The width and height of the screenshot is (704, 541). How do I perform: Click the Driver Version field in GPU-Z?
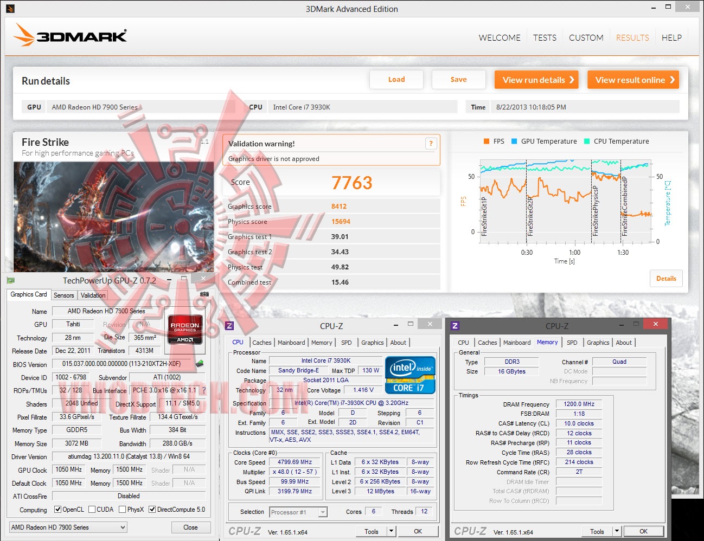[x=129, y=456]
